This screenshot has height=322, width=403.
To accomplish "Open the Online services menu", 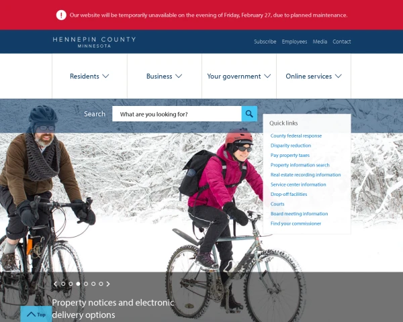I will pos(314,76).
